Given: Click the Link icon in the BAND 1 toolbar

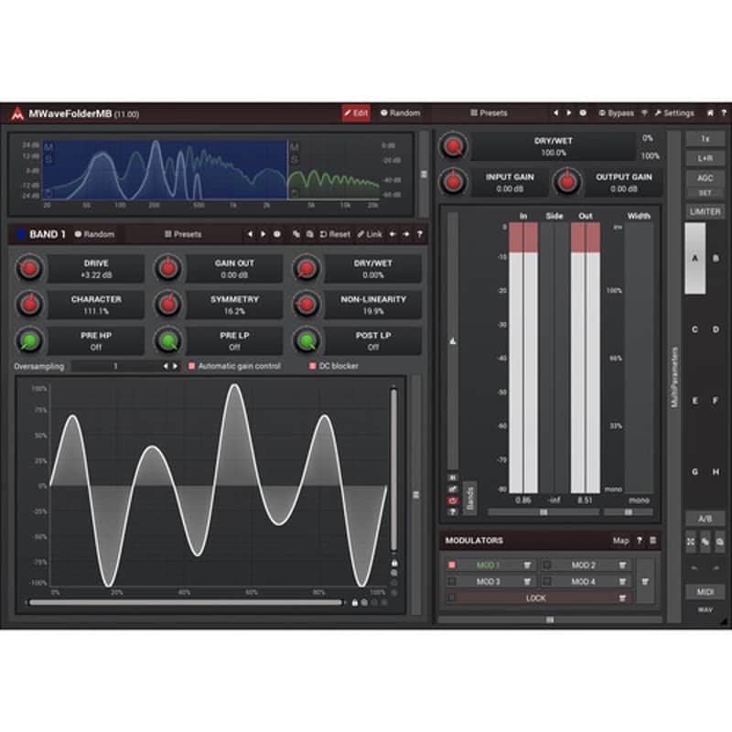Looking at the screenshot, I should 367,234.
